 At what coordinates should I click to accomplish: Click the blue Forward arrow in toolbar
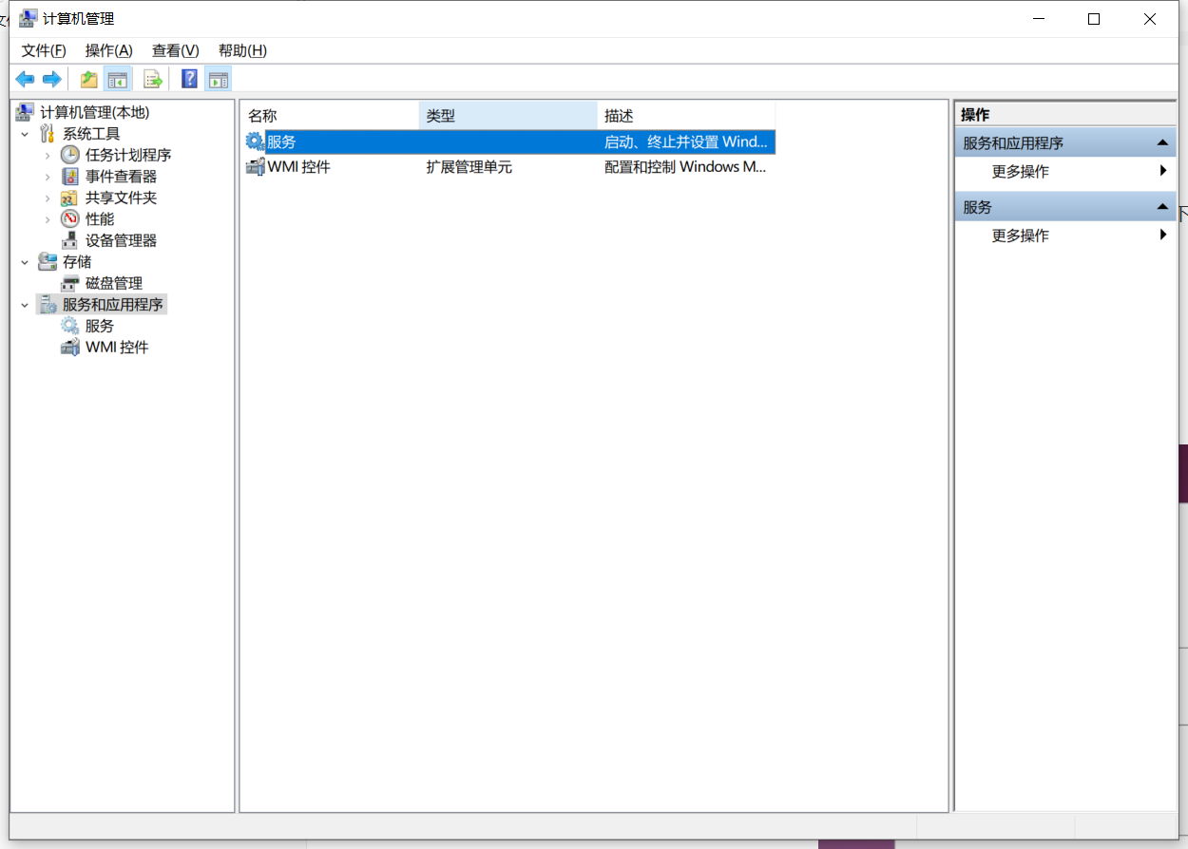click(52, 79)
